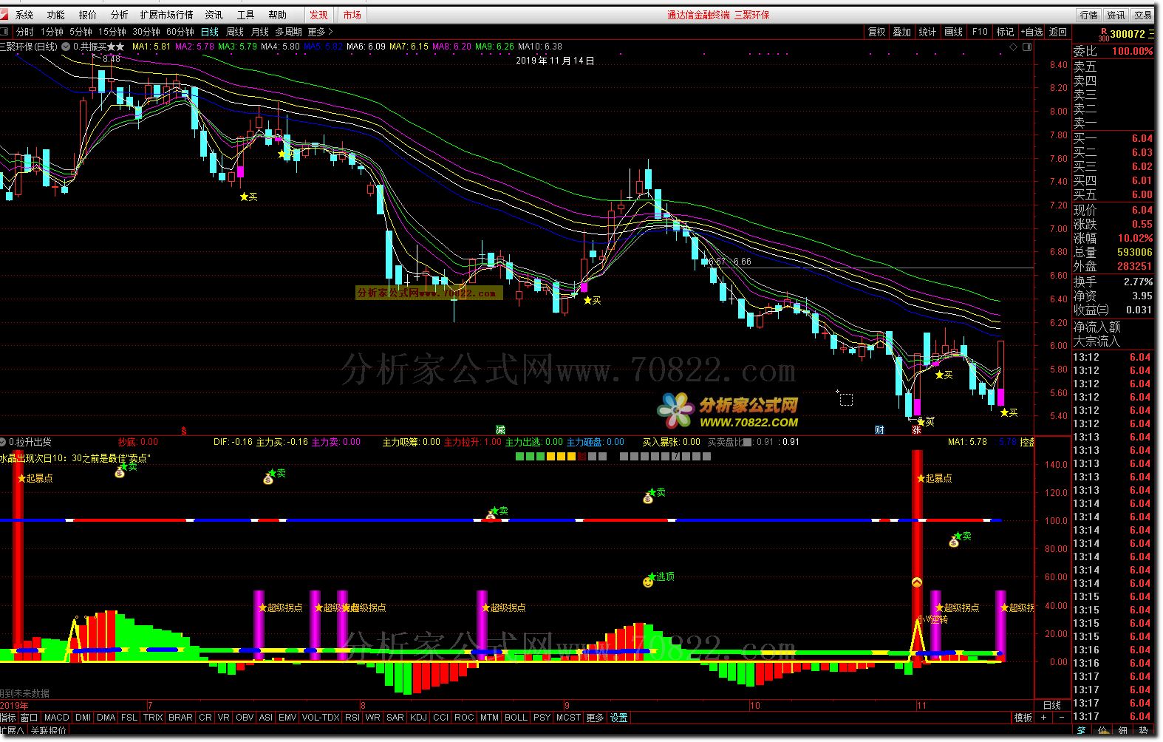1163x742 pixels.
Task: Select the 日线 period
Action: [x=210, y=32]
